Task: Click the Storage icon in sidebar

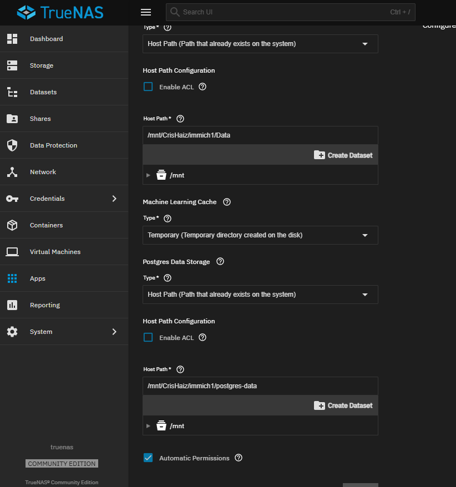Action: pos(12,65)
